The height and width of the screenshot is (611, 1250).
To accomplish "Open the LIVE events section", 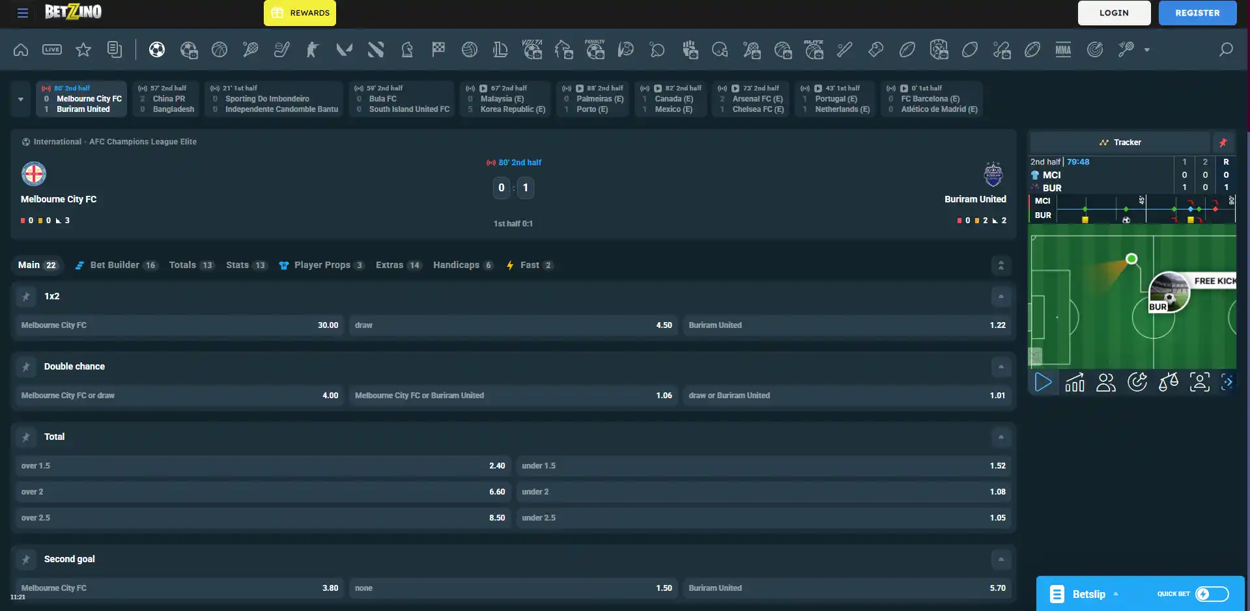I will 52,49.
